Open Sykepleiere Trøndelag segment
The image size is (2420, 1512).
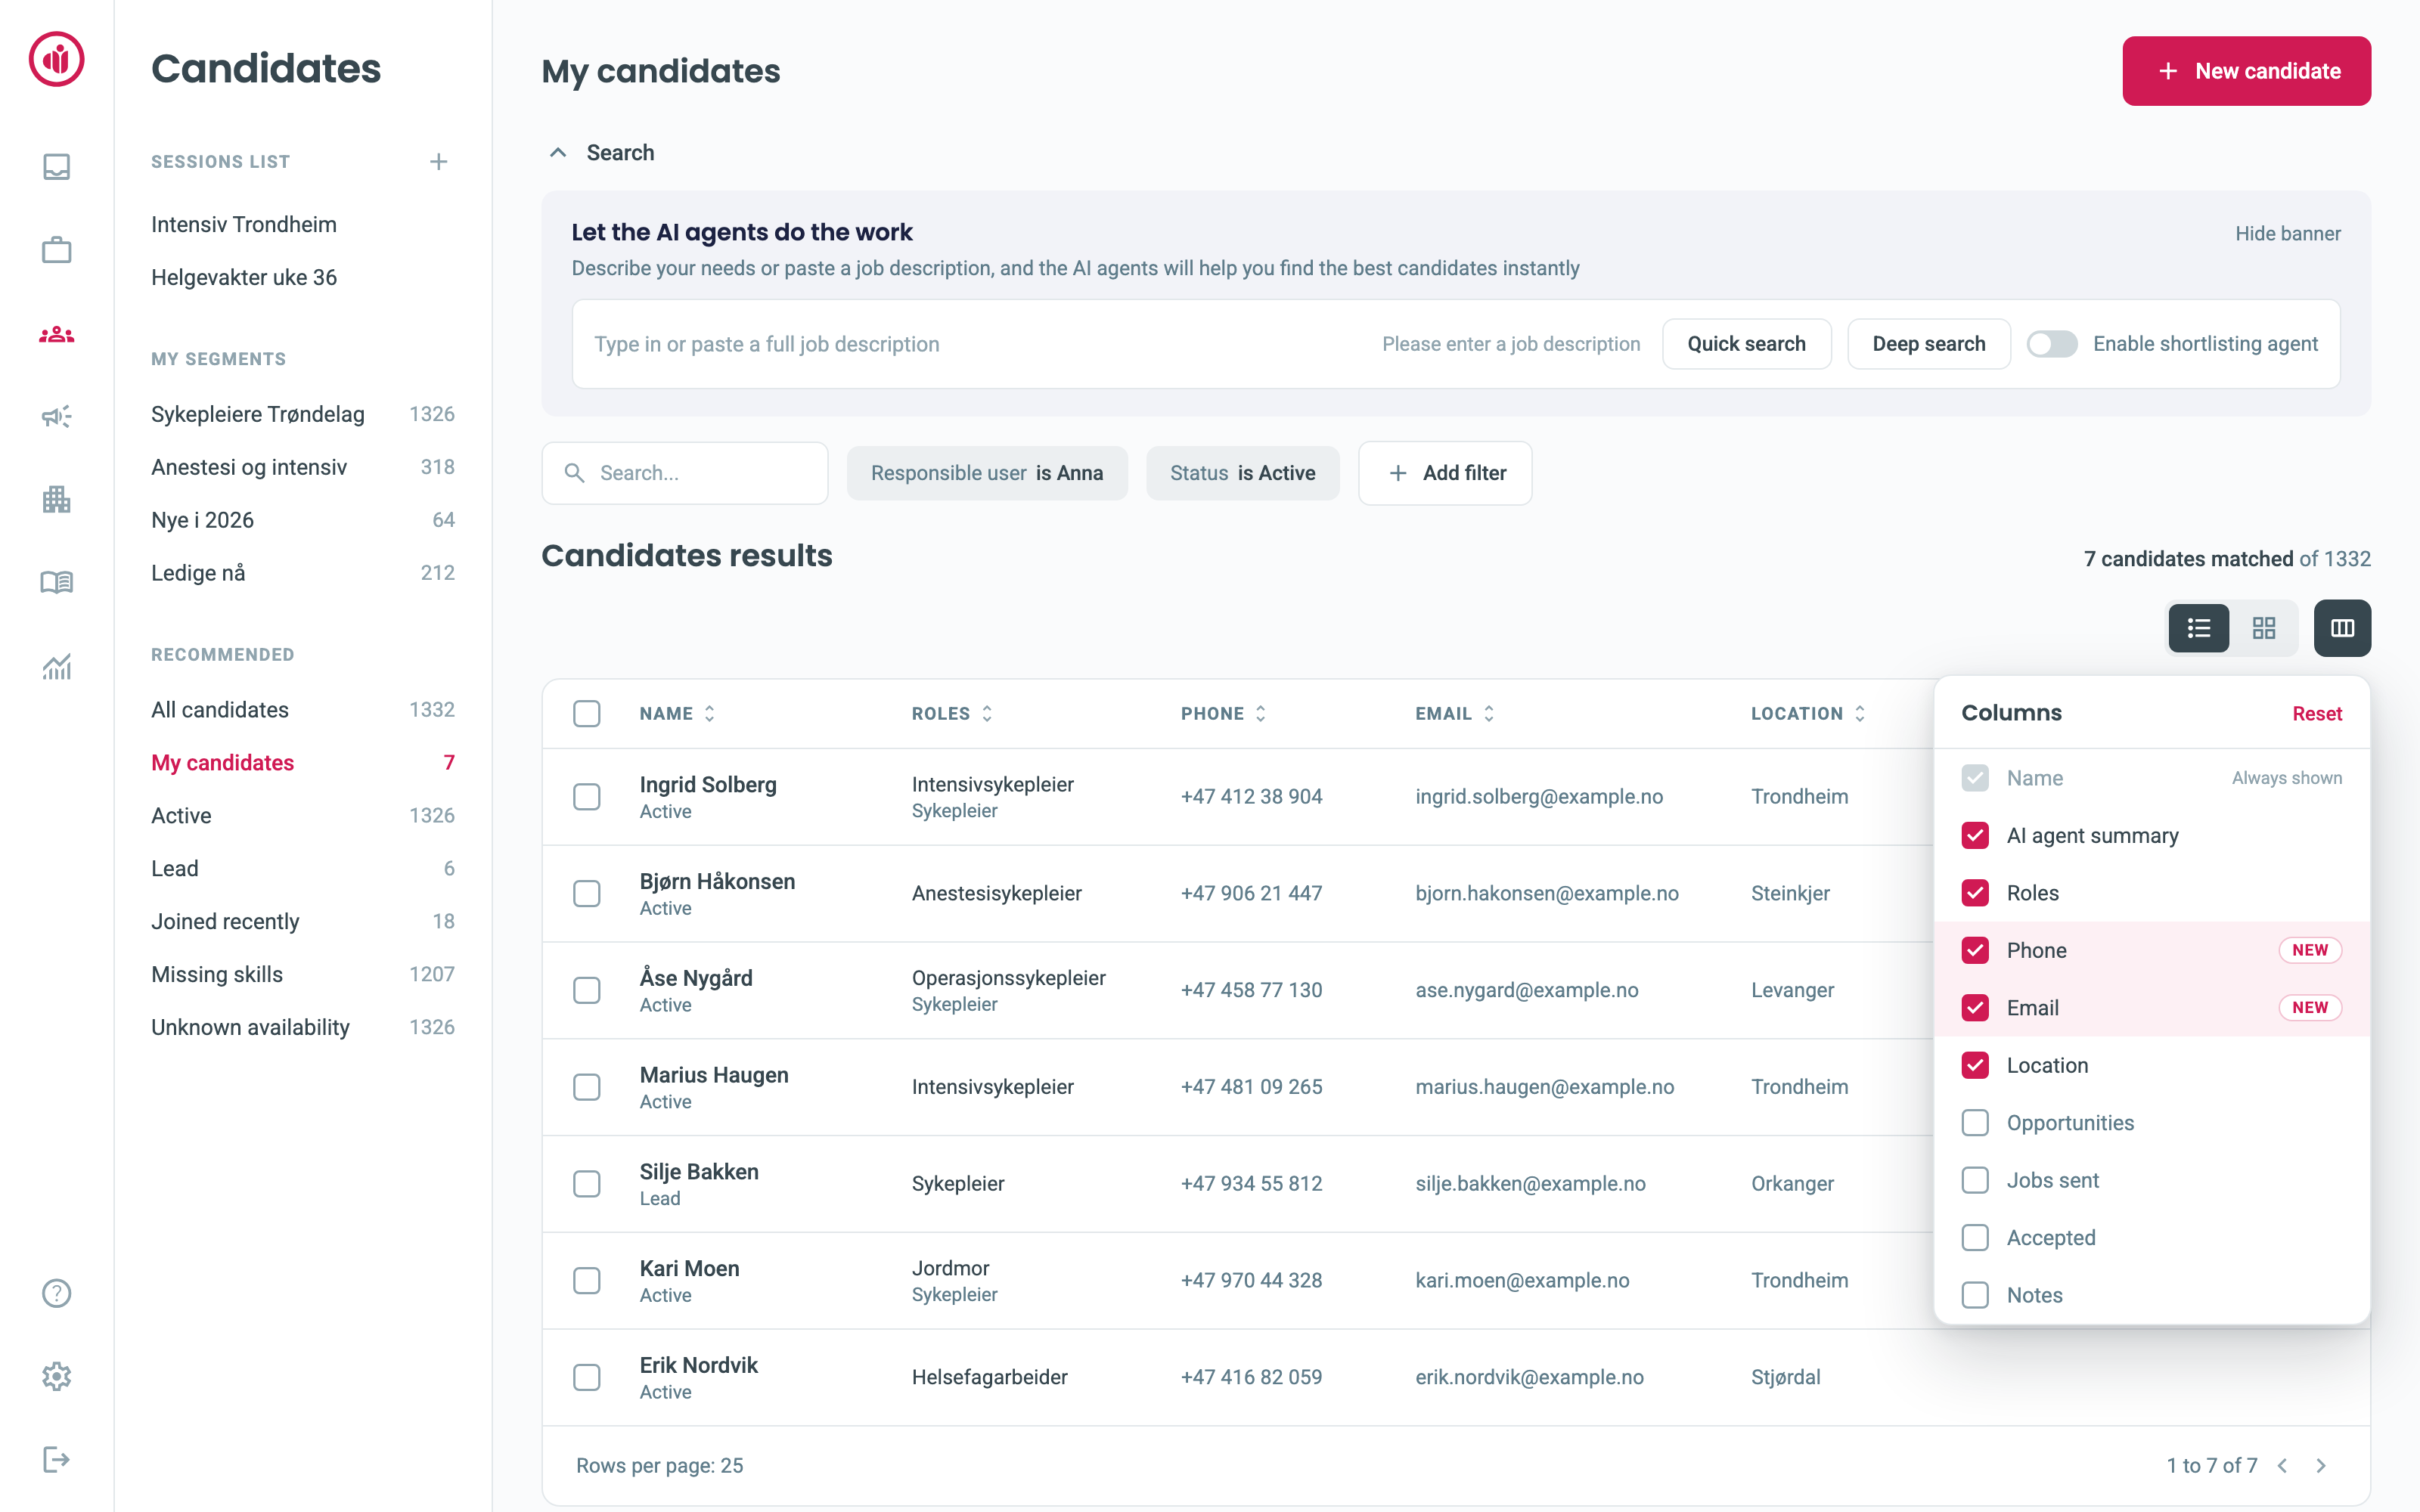[302, 414]
